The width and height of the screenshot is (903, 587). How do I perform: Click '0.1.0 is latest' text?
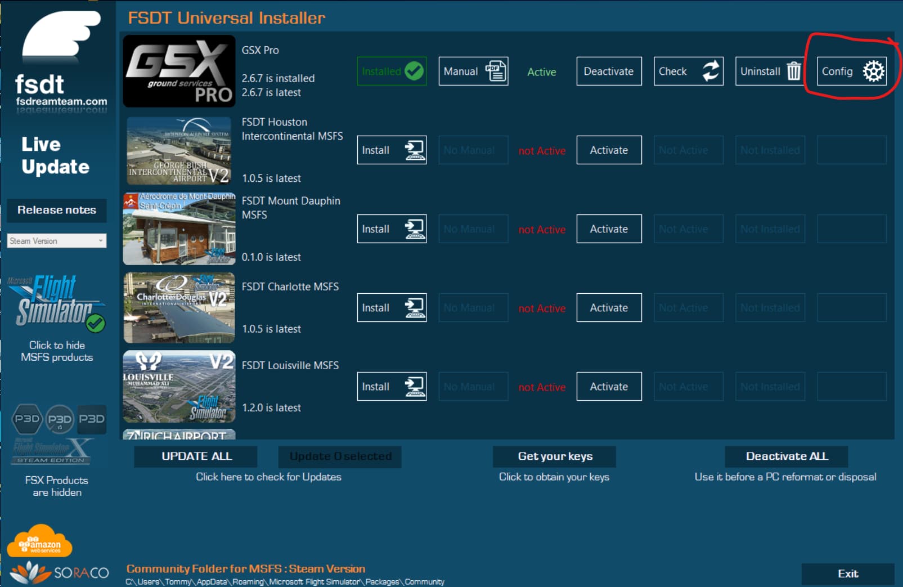271,257
